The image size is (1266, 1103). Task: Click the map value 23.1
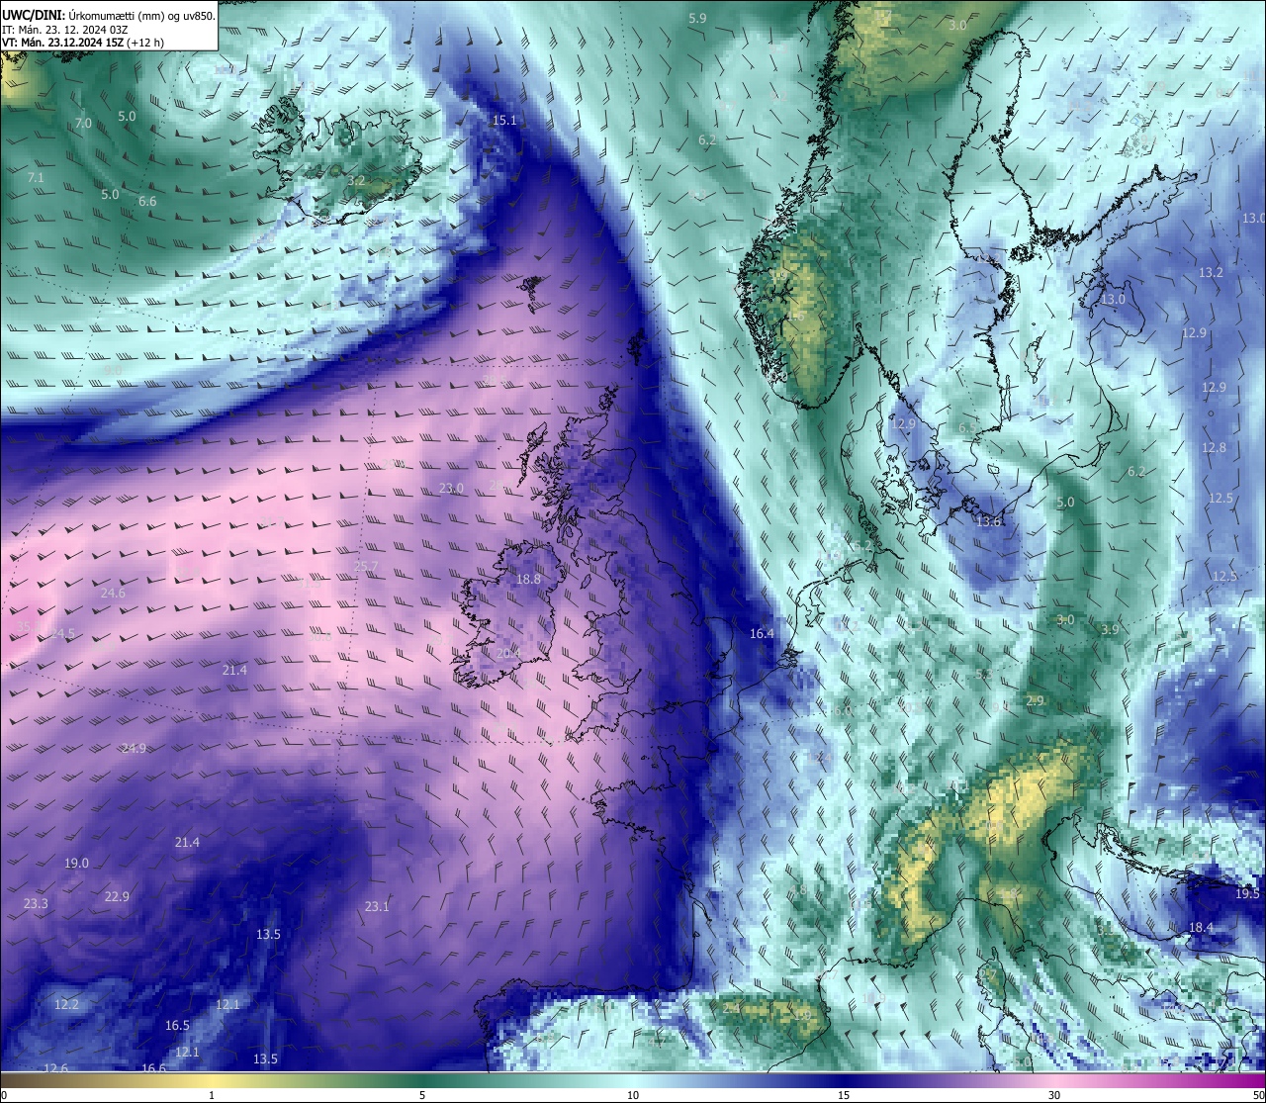[x=377, y=907]
